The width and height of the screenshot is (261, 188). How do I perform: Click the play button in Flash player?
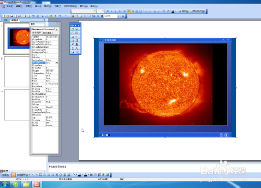(226, 135)
